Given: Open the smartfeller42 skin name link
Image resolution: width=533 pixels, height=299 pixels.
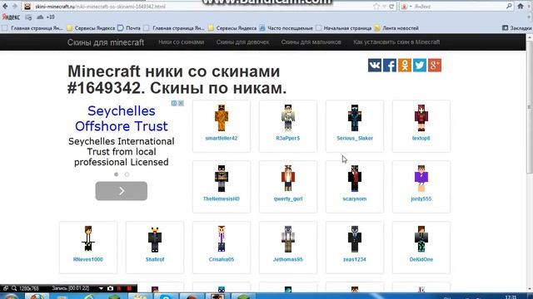Looking at the screenshot, I should (x=222, y=138).
